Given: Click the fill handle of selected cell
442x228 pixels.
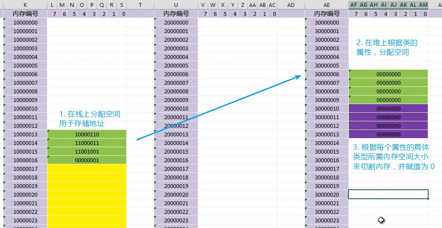Looking at the screenshot, I should tap(428, 198).
